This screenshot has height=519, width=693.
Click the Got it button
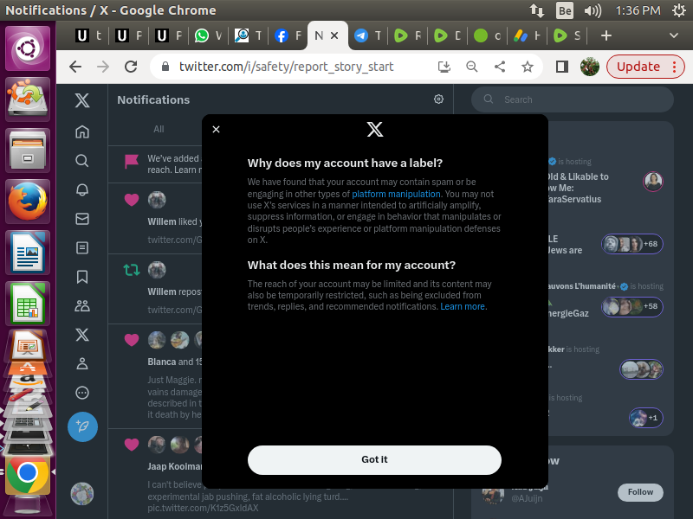[x=374, y=459]
